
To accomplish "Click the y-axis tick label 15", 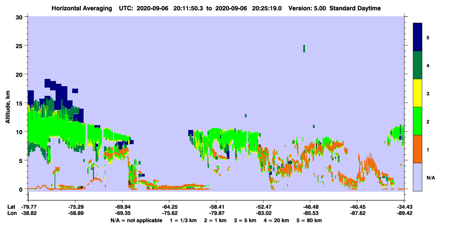I will pos(20,103).
